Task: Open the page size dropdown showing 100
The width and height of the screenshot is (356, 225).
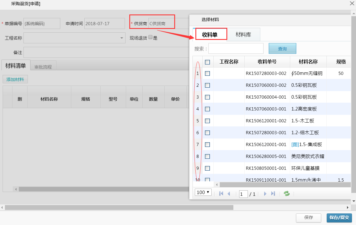Action: tap(203, 192)
